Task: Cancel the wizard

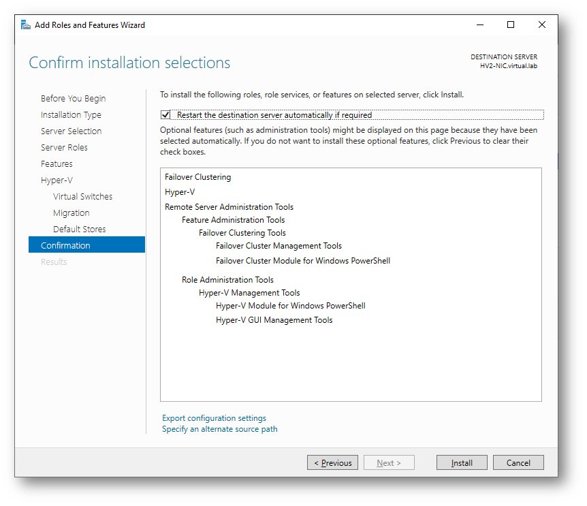Action: pyautogui.click(x=518, y=462)
